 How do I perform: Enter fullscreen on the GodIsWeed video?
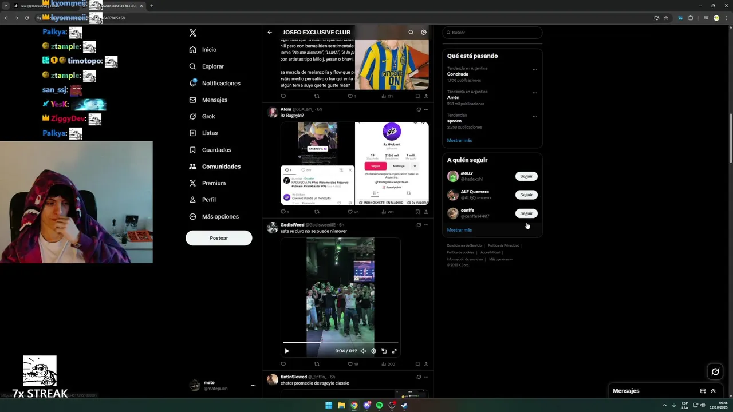[x=394, y=351]
